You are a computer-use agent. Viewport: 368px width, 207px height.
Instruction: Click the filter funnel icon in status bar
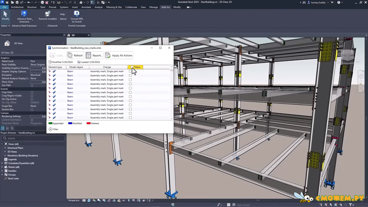pyautogui.click(x=350, y=205)
